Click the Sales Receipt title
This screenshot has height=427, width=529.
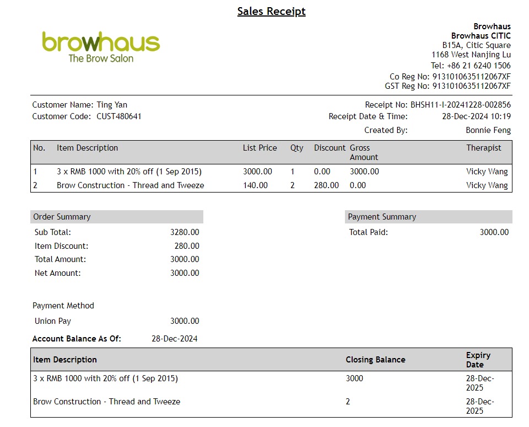pyautogui.click(x=271, y=11)
